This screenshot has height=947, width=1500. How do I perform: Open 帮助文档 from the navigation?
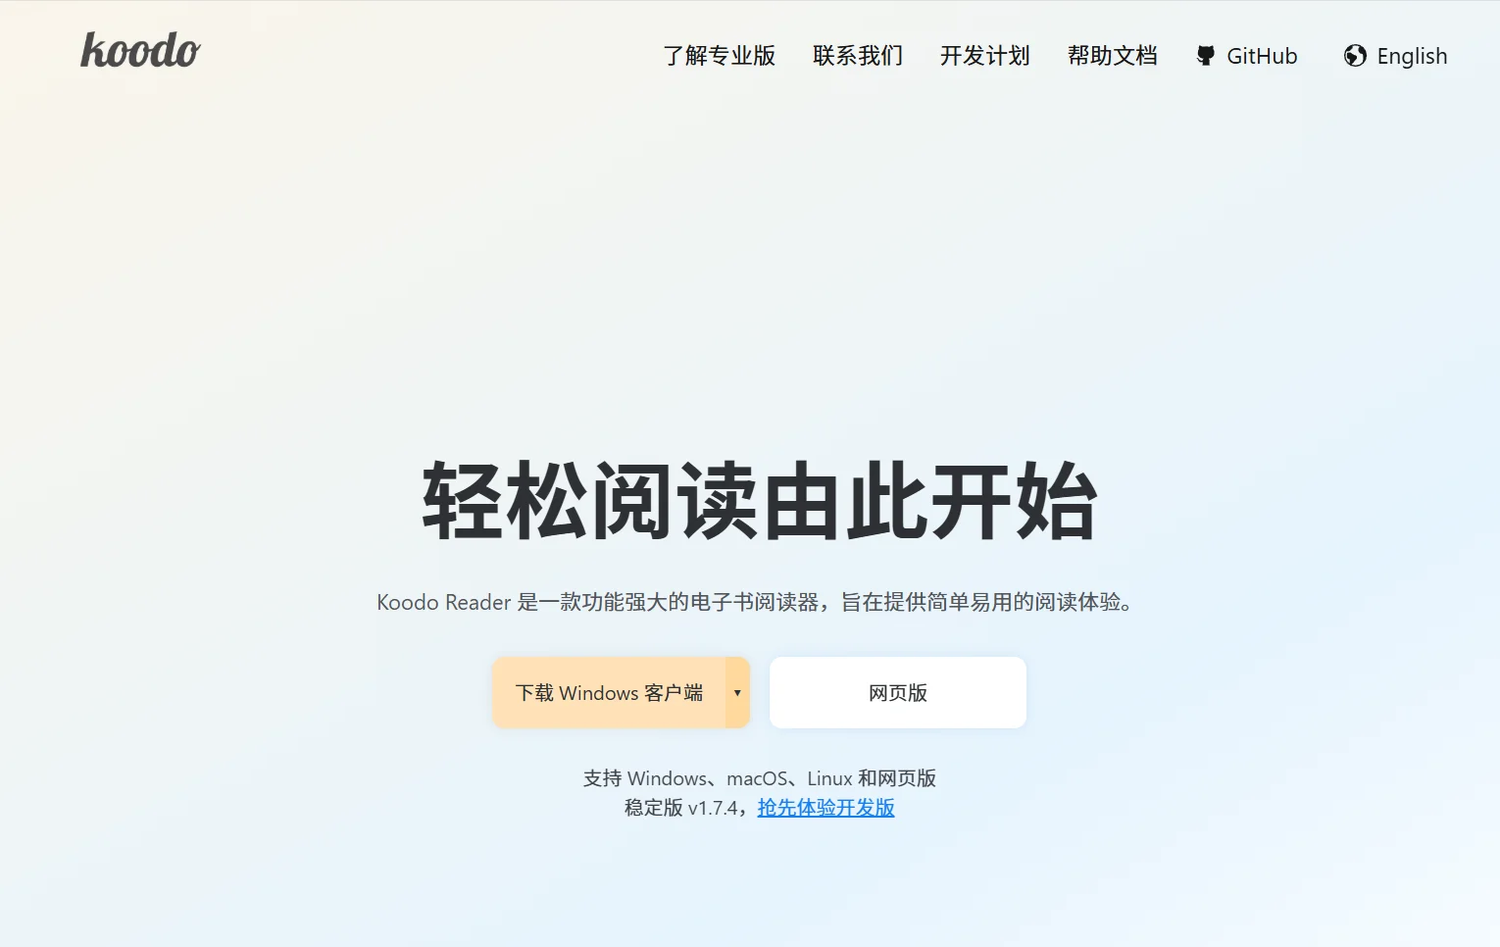pos(1113,56)
